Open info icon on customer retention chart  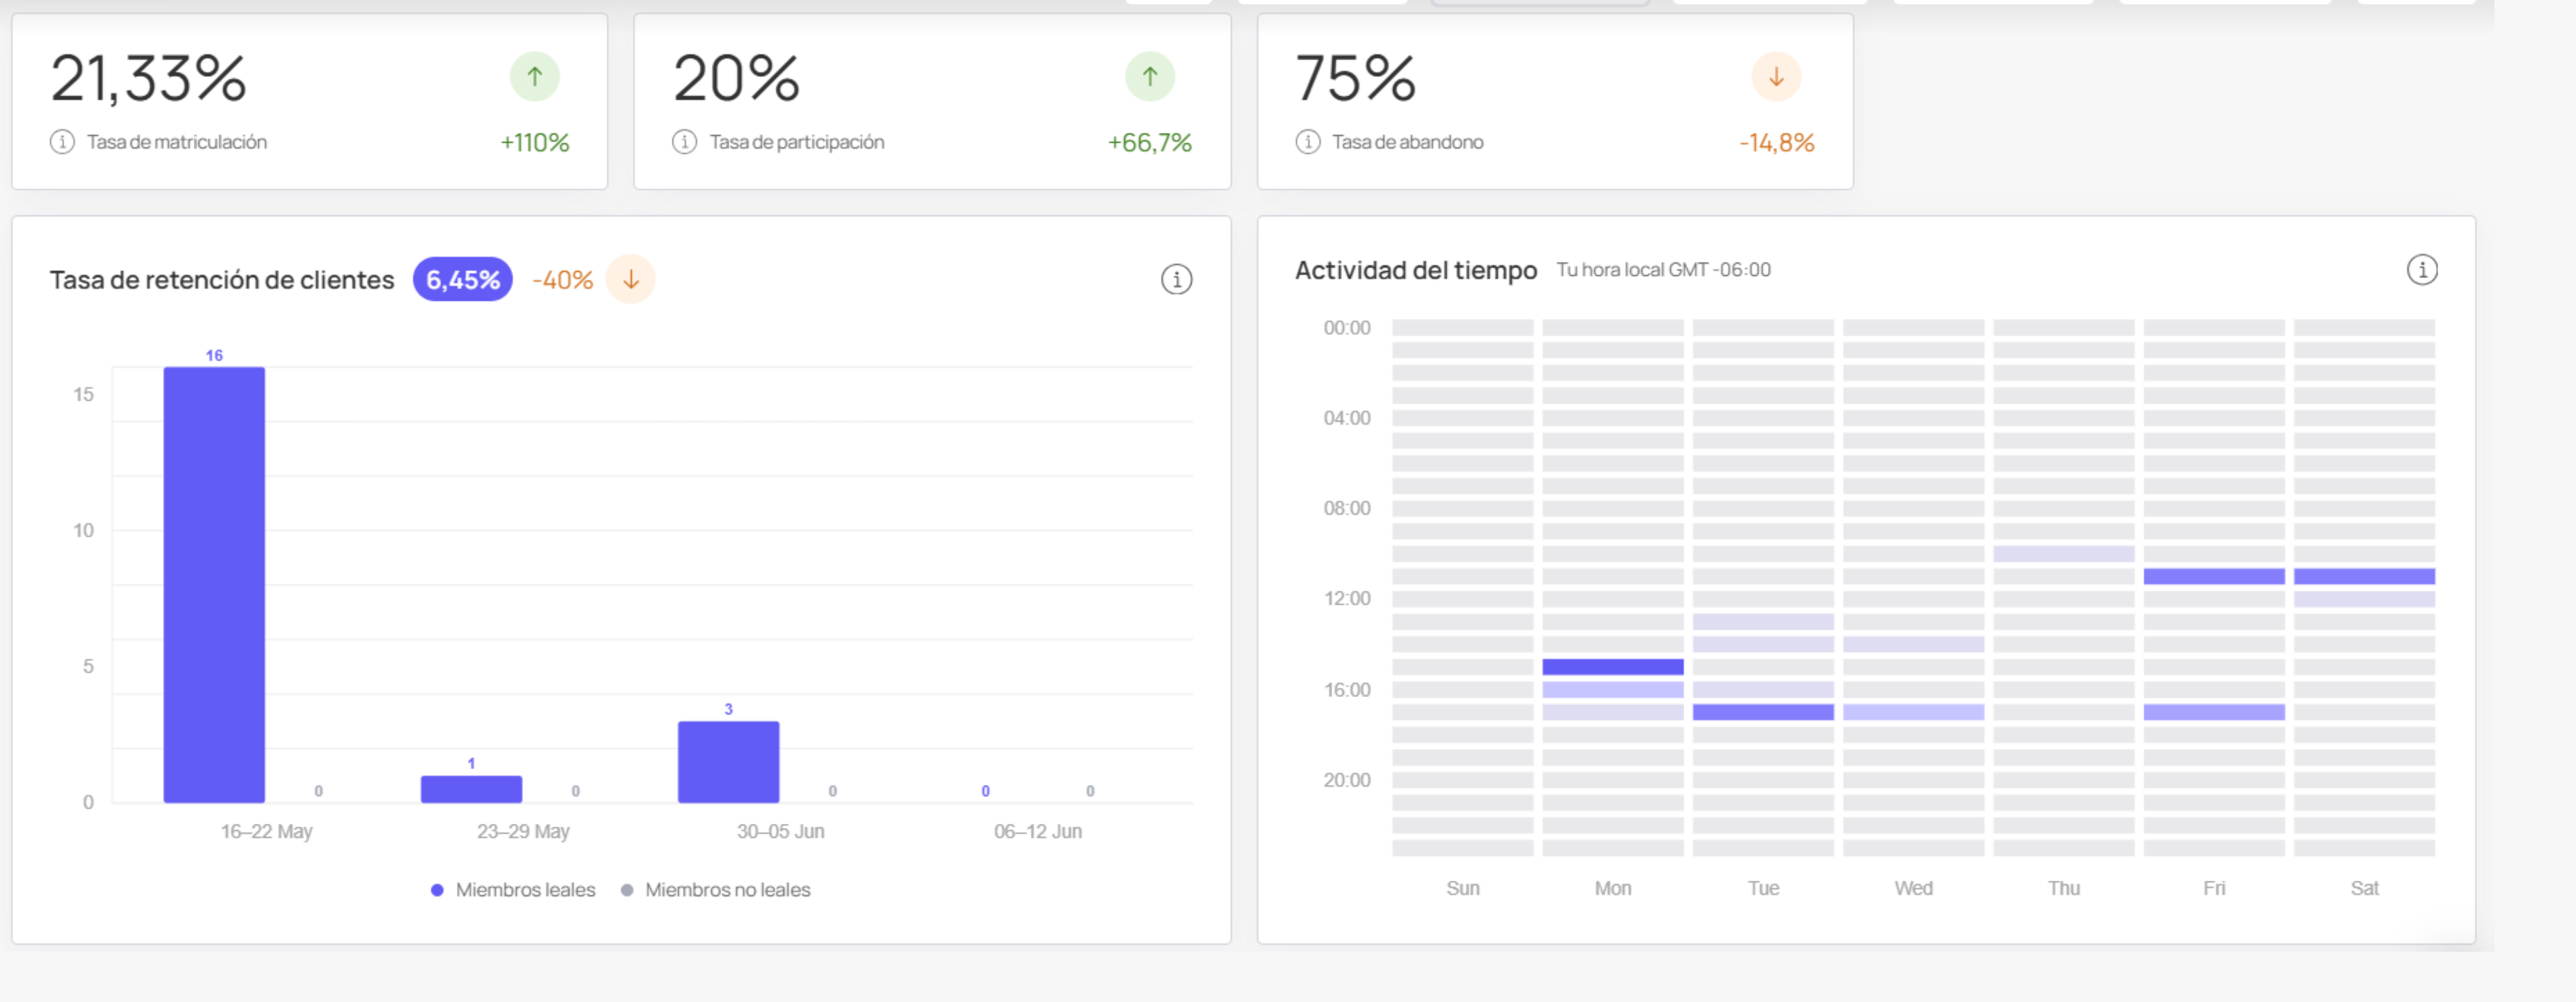pos(1176,279)
